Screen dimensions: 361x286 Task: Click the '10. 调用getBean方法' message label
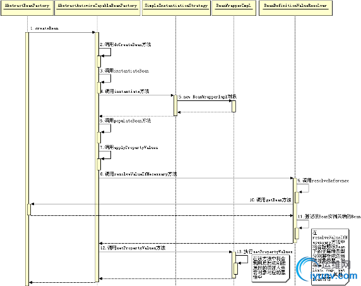pyautogui.click(x=270, y=200)
